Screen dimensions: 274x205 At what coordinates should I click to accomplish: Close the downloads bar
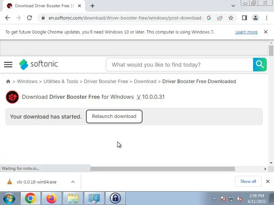point(268,181)
